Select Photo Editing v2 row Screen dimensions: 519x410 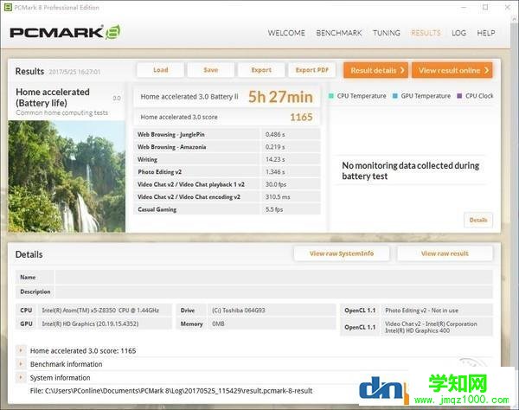point(227,172)
